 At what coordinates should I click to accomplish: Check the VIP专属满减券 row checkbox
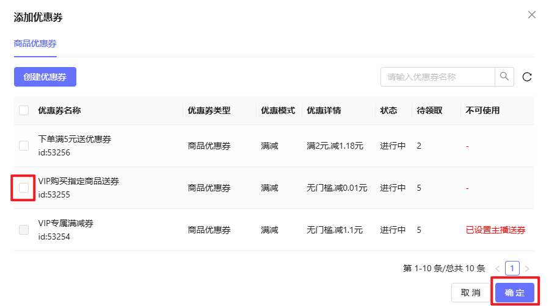(x=24, y=230)
